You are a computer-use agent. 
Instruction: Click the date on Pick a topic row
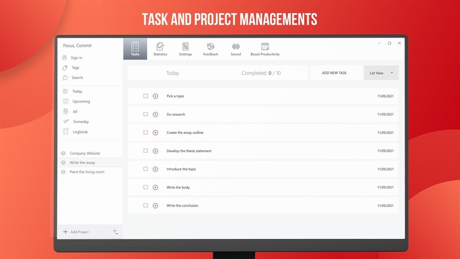coord(385,96)
